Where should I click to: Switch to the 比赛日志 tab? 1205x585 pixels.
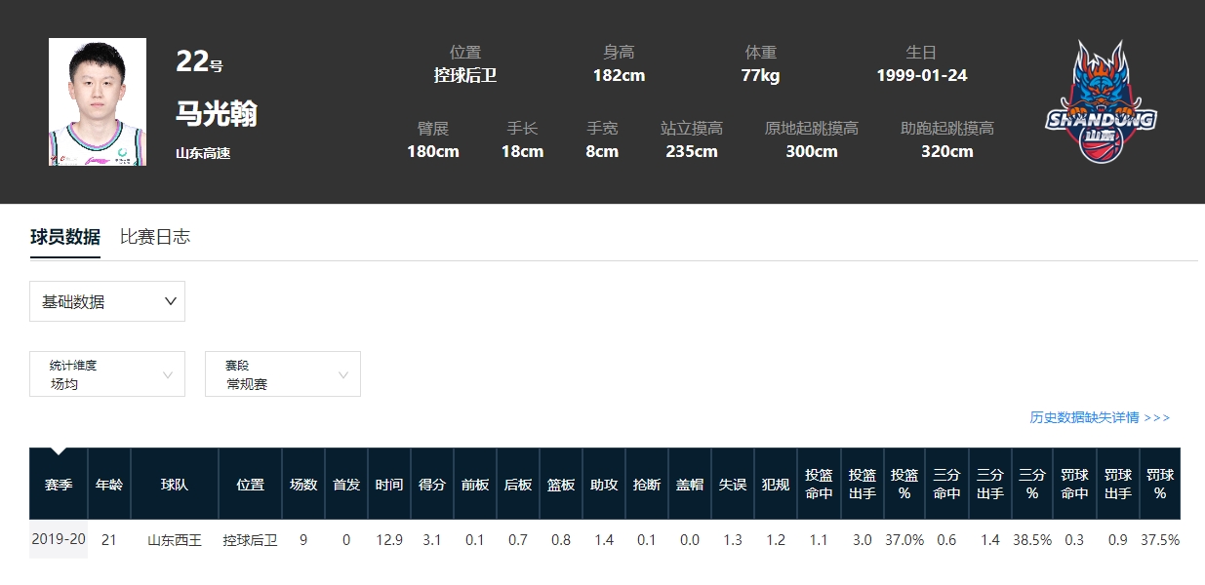[155, 237]
